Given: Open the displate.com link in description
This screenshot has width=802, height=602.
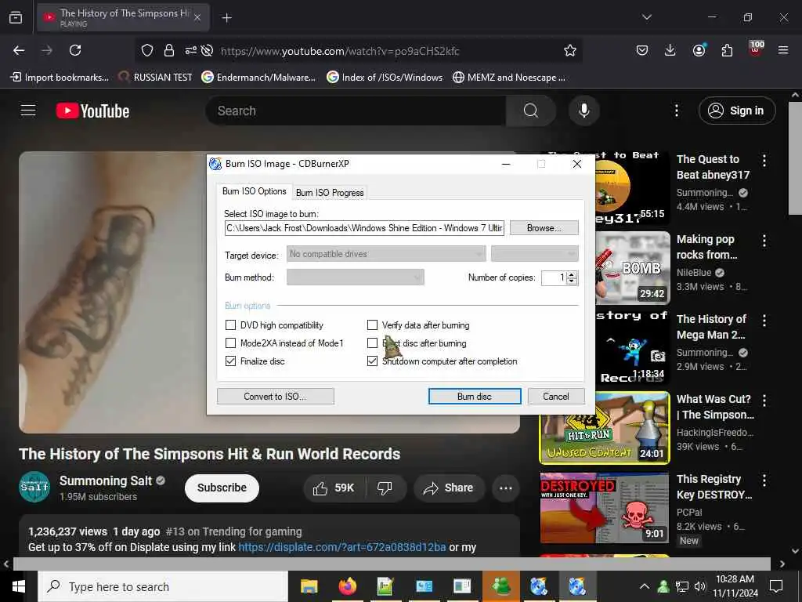Looking at the screenshot, I should [342, 547].
